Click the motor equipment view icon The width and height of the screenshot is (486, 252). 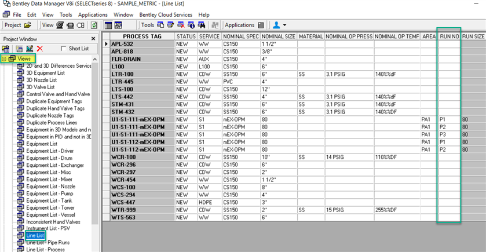70,25
